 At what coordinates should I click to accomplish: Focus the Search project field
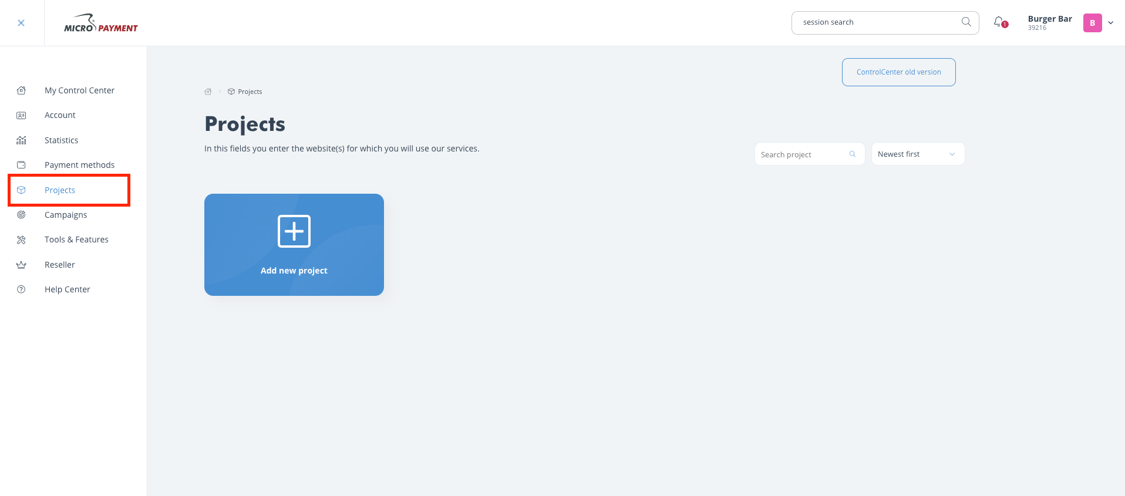(x=809, y=154)
